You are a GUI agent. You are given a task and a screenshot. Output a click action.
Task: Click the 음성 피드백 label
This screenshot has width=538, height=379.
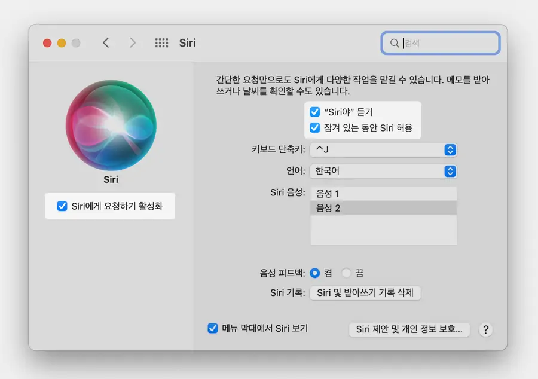(282, 273)
